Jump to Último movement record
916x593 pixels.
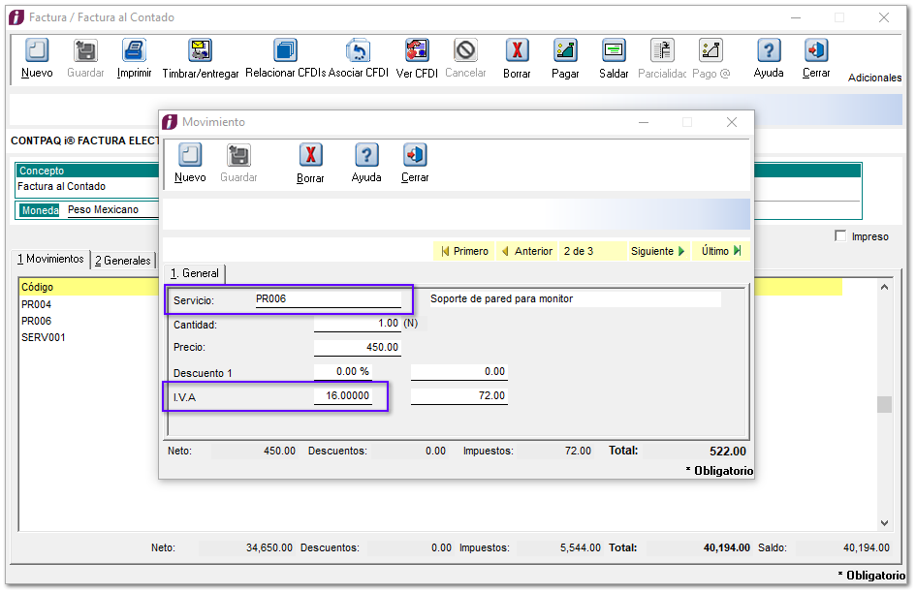(x=721, y=251)
